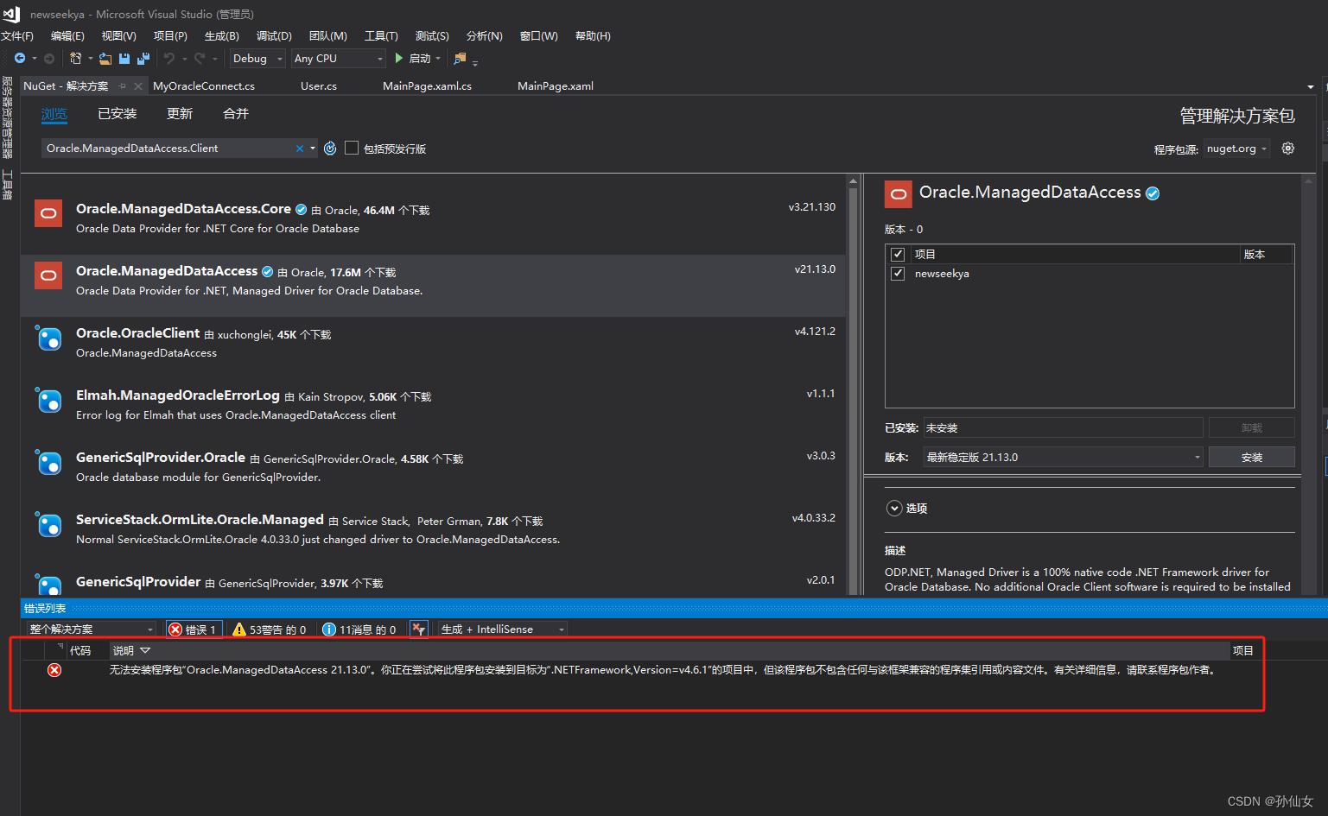Click the Project column header in error list
This screenshot has width=1328, height=816.
click(x=1243, y=651)
